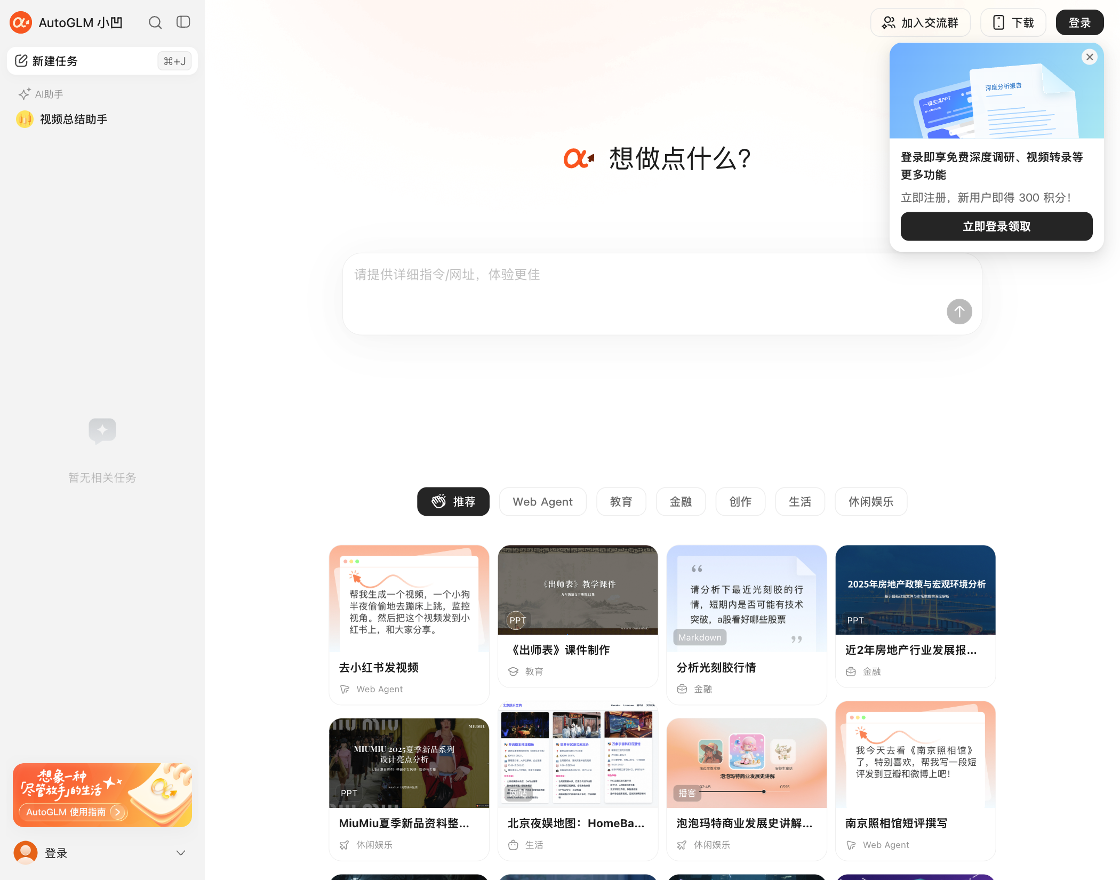
Task: Select the 创作 tab
Action: (740, 501)
